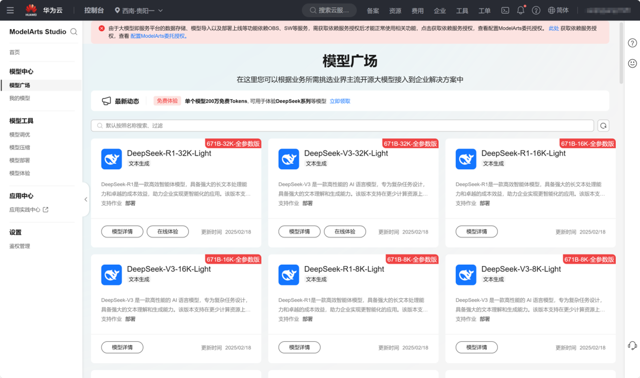This screenshot has width=640, height=378.
Task: Select 我的模型 in the sidebar
Action: pos(20,98)
